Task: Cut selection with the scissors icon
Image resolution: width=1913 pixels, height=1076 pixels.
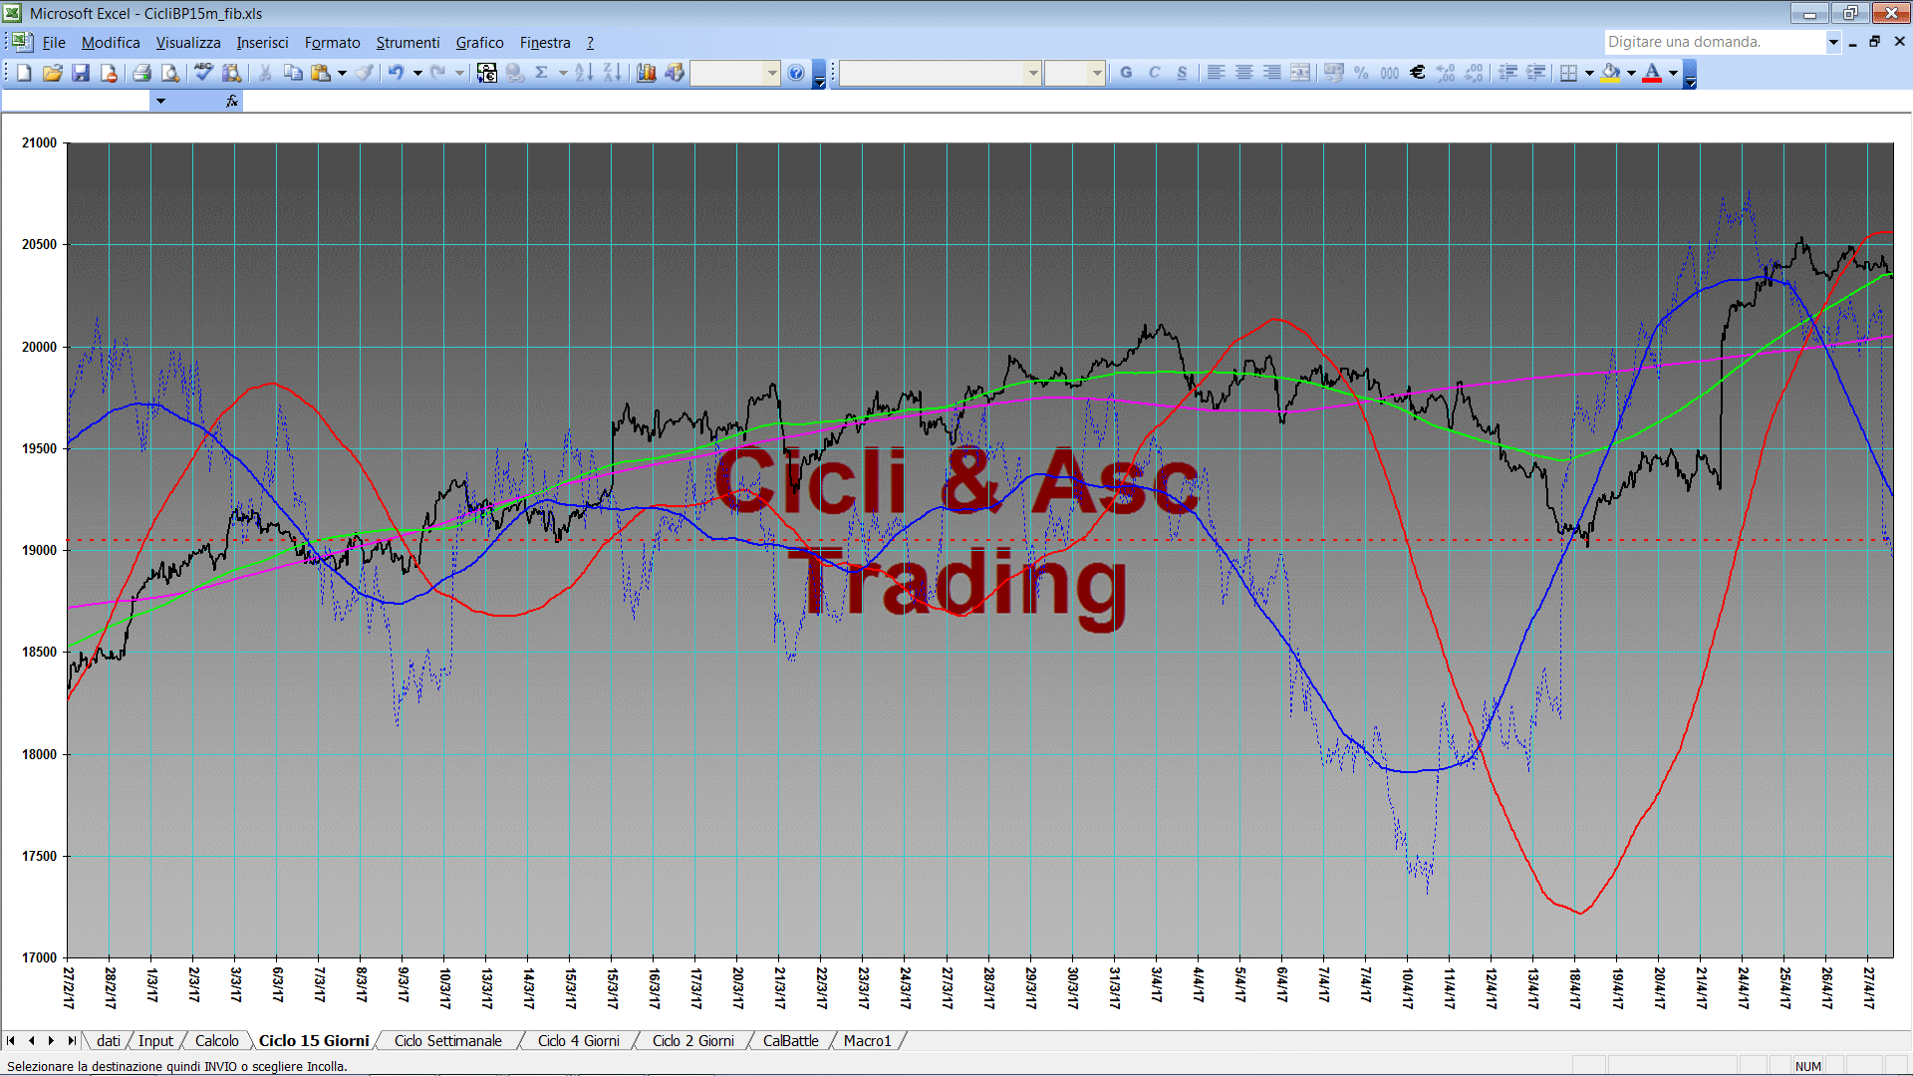Action: (265, 73)
